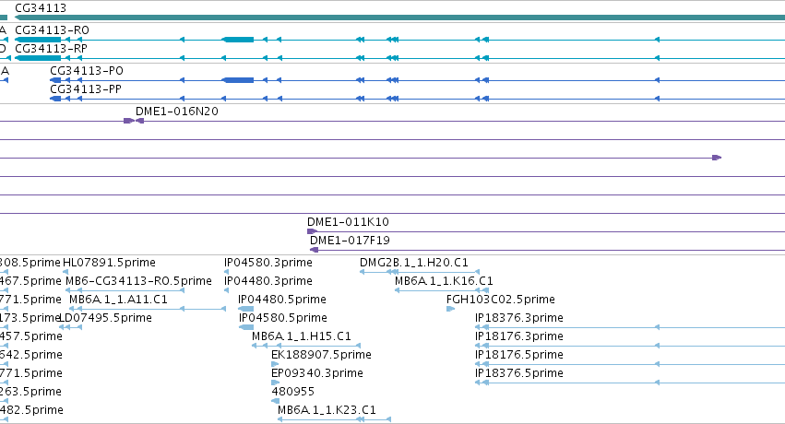Select the MB6A.1_1.H15.C1 feature label
This screenshot has width=785, height=424.
click(x=302, y=336)
